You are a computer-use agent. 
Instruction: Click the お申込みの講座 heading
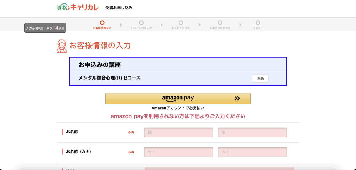pos(100,65)
